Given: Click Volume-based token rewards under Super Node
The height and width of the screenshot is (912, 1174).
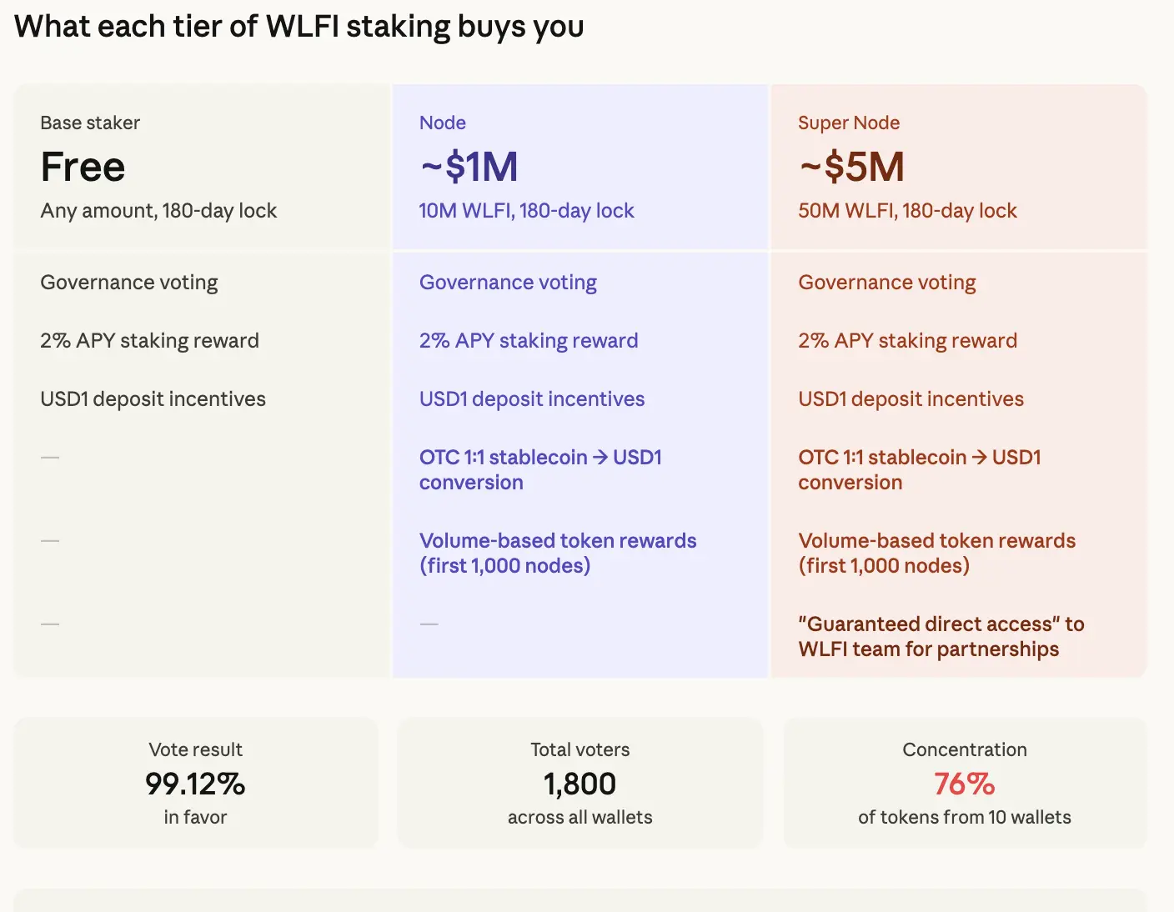Looking at the screenshot, I should [x=936, y=553].
